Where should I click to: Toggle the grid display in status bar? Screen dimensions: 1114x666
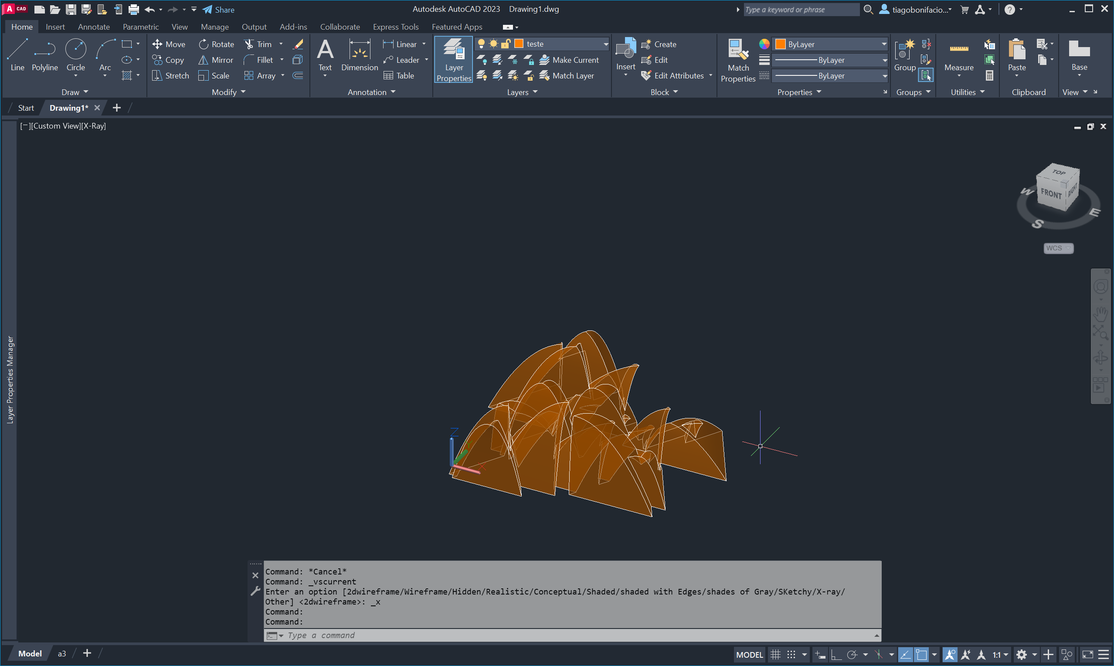775,655
